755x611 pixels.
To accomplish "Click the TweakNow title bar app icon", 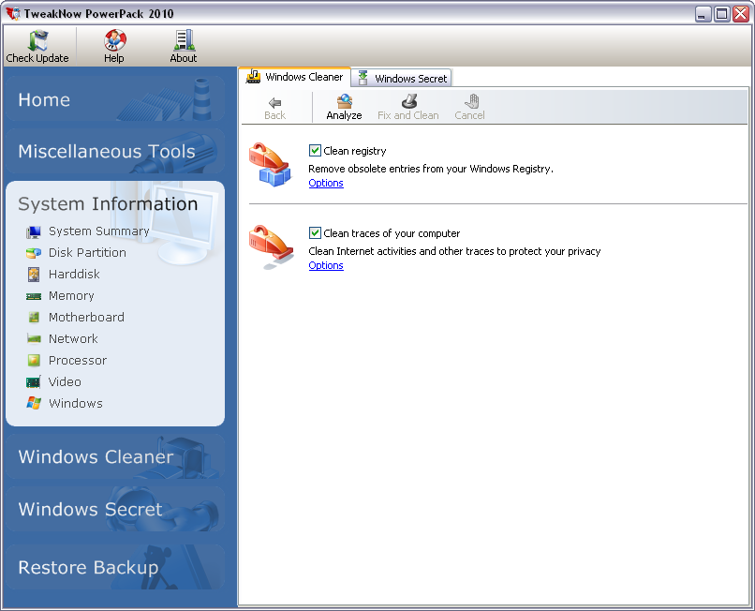I will tap(13, 13).
